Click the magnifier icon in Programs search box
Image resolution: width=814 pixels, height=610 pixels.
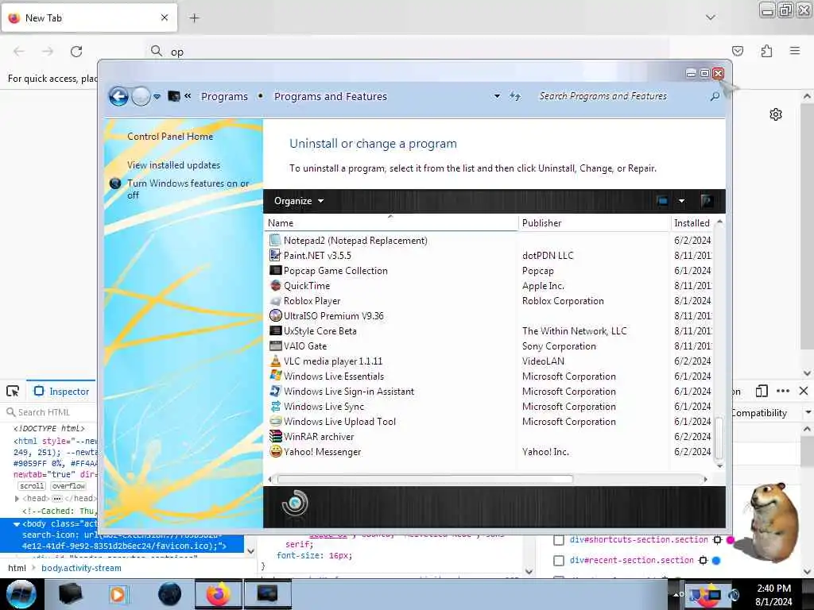(715, 96)
